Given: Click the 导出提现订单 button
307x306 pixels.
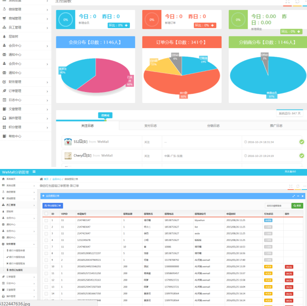Looking at the screenshot, I should [53, 206].
